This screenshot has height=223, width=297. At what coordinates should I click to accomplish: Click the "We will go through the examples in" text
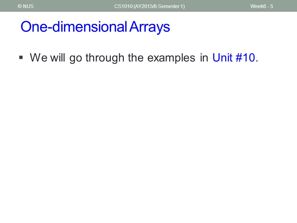[119, 58]
